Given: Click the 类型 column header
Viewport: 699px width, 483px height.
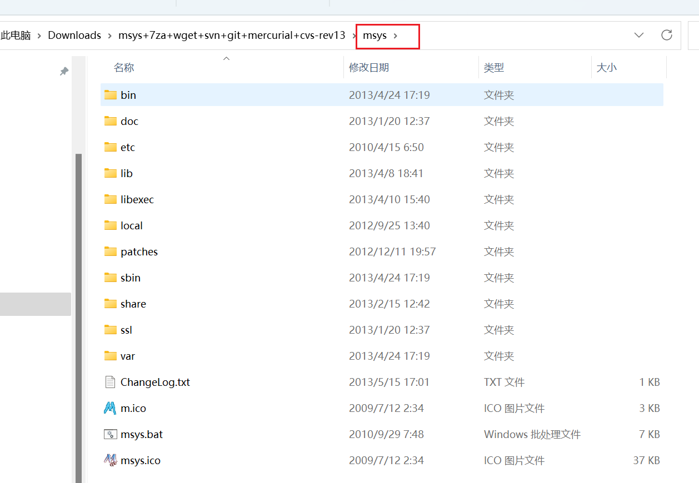Looking at the screenshot, I should 494,67.
